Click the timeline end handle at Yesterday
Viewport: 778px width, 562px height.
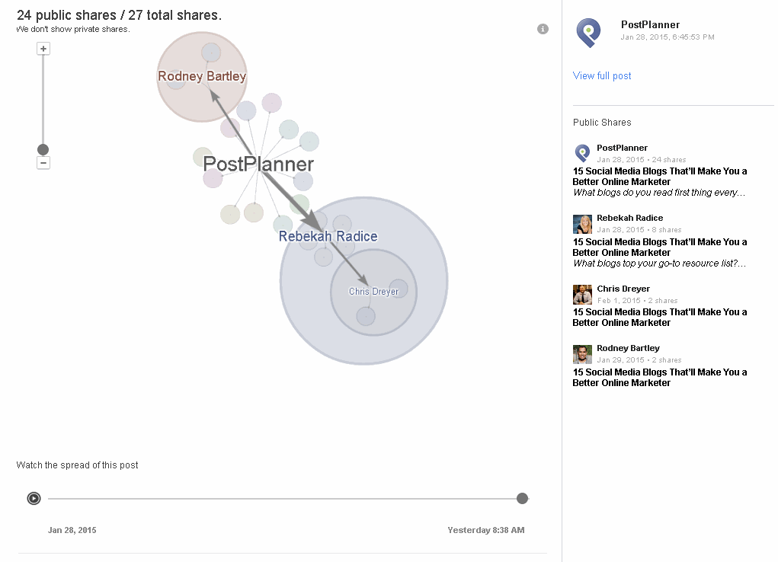coord(522,499)
